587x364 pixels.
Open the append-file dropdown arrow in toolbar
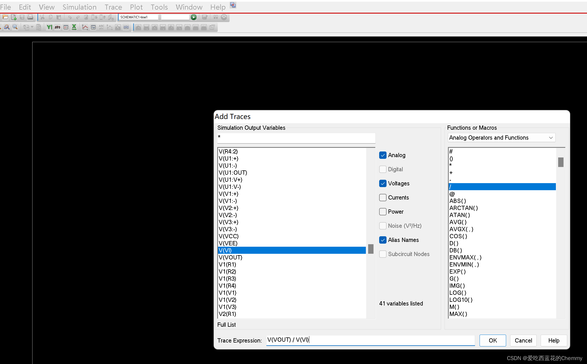32,27
